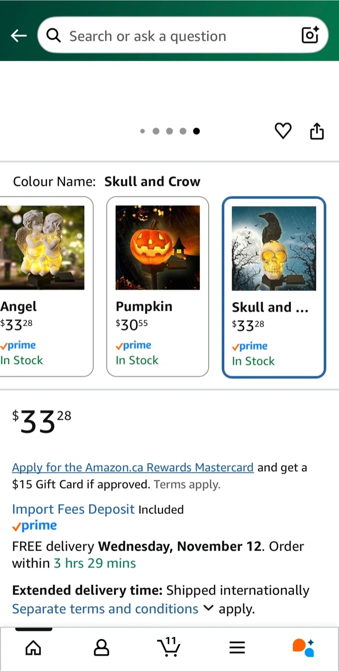Tap the search magnifier icon
The height and width of the screenshot is (671, 339).
pyautogui.click(x=54, y=35)
